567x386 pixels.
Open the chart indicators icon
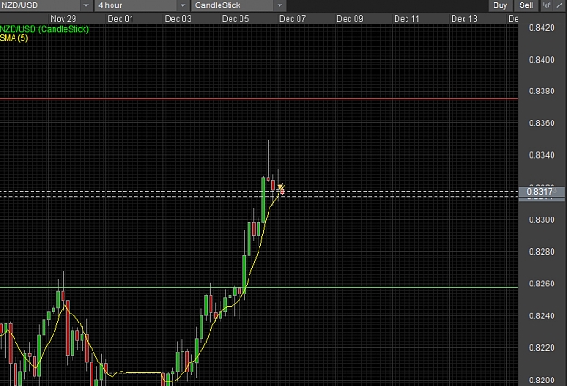point(546,5)
